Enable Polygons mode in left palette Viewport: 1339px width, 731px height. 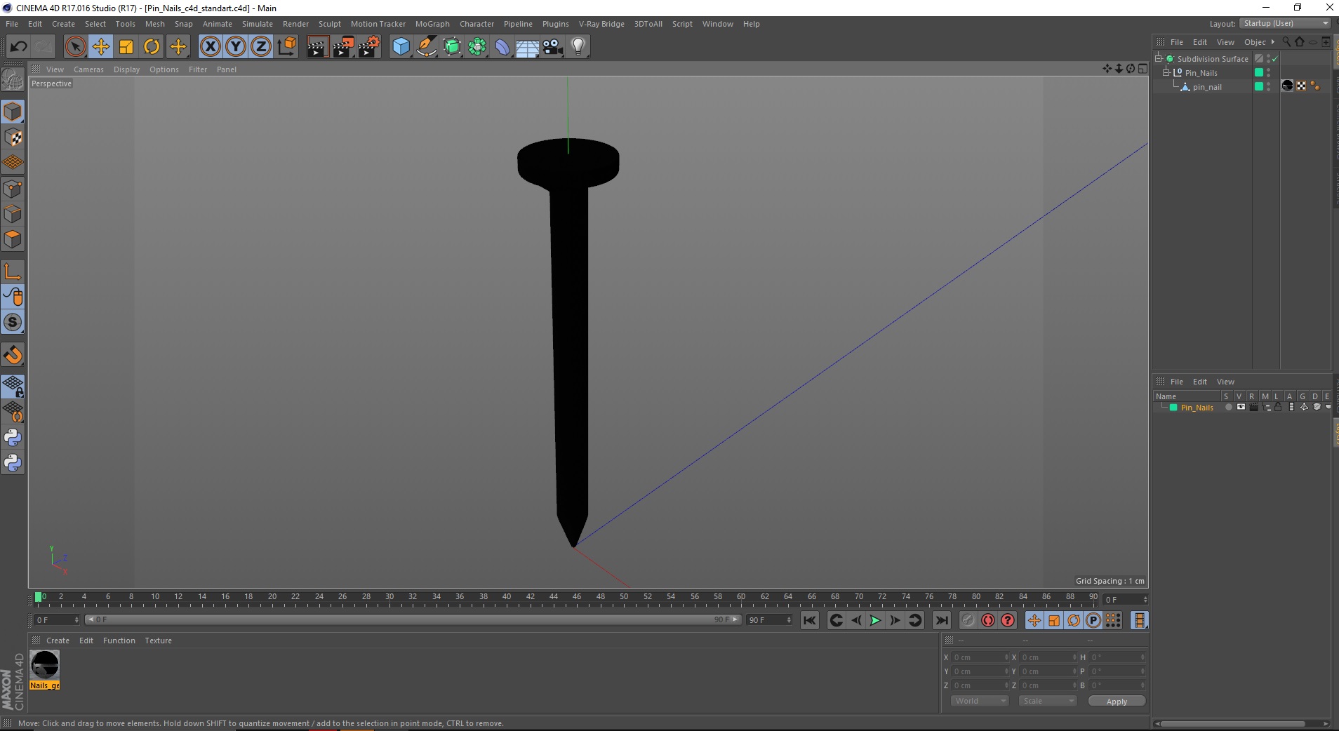click(x=13, y=239)
